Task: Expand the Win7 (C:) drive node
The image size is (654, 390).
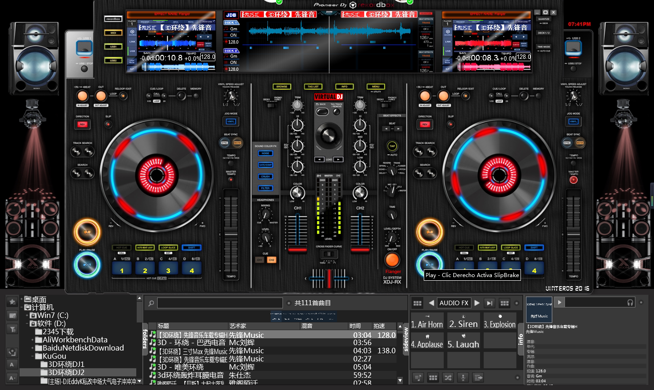Action: coord(27,316)
